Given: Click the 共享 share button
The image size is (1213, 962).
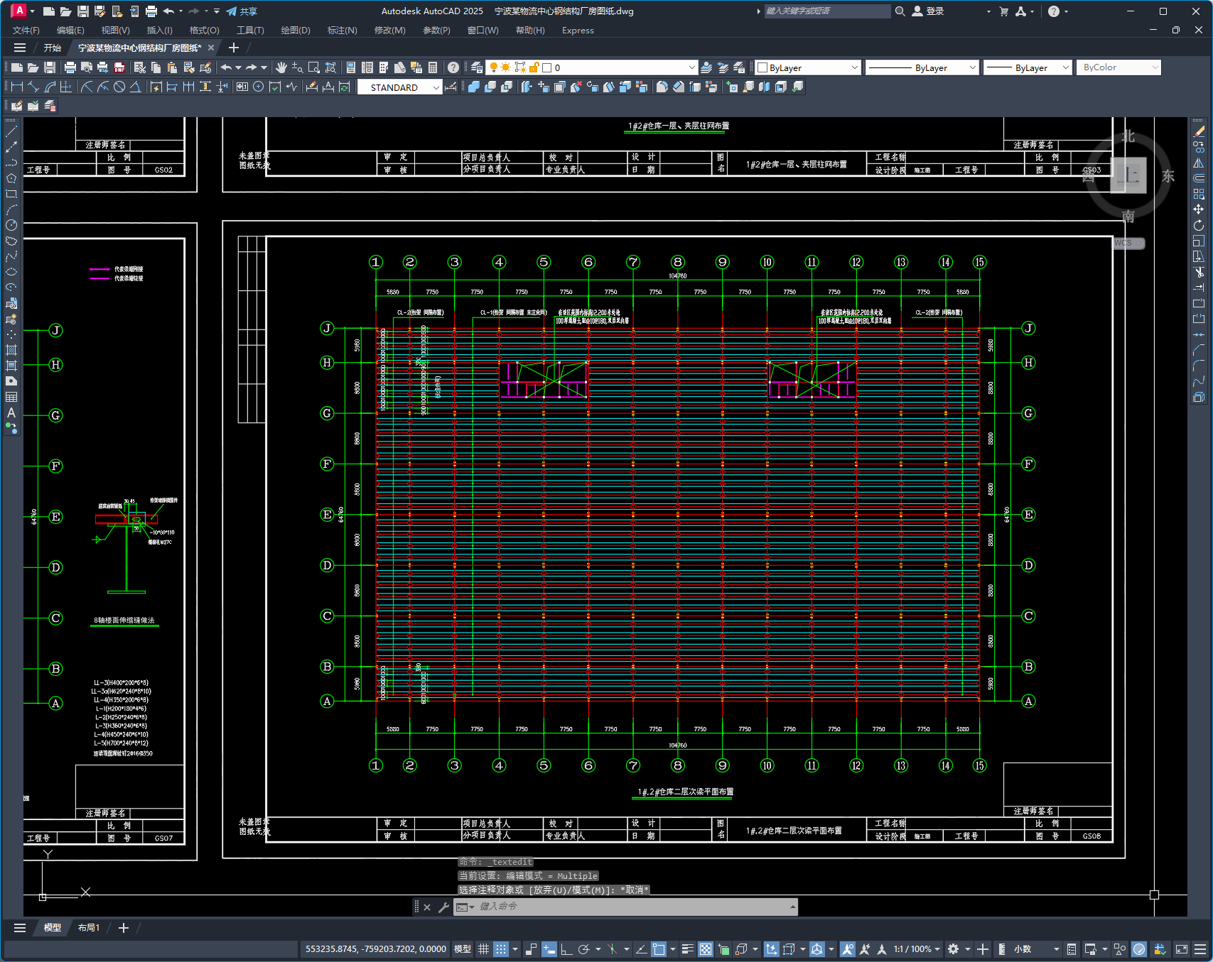Looking at the screenshot, I should click(x=242, y=11).
